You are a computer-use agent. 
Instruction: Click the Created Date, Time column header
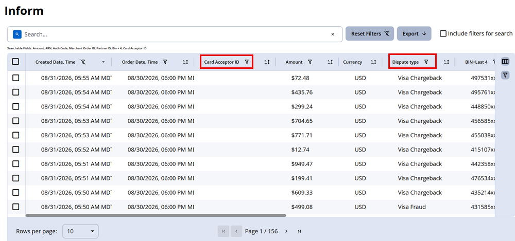(x=56, y=62)
